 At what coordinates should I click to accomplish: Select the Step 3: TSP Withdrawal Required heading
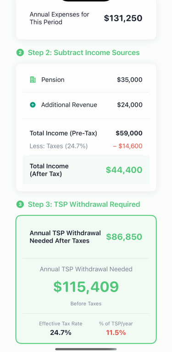(84, 204)
